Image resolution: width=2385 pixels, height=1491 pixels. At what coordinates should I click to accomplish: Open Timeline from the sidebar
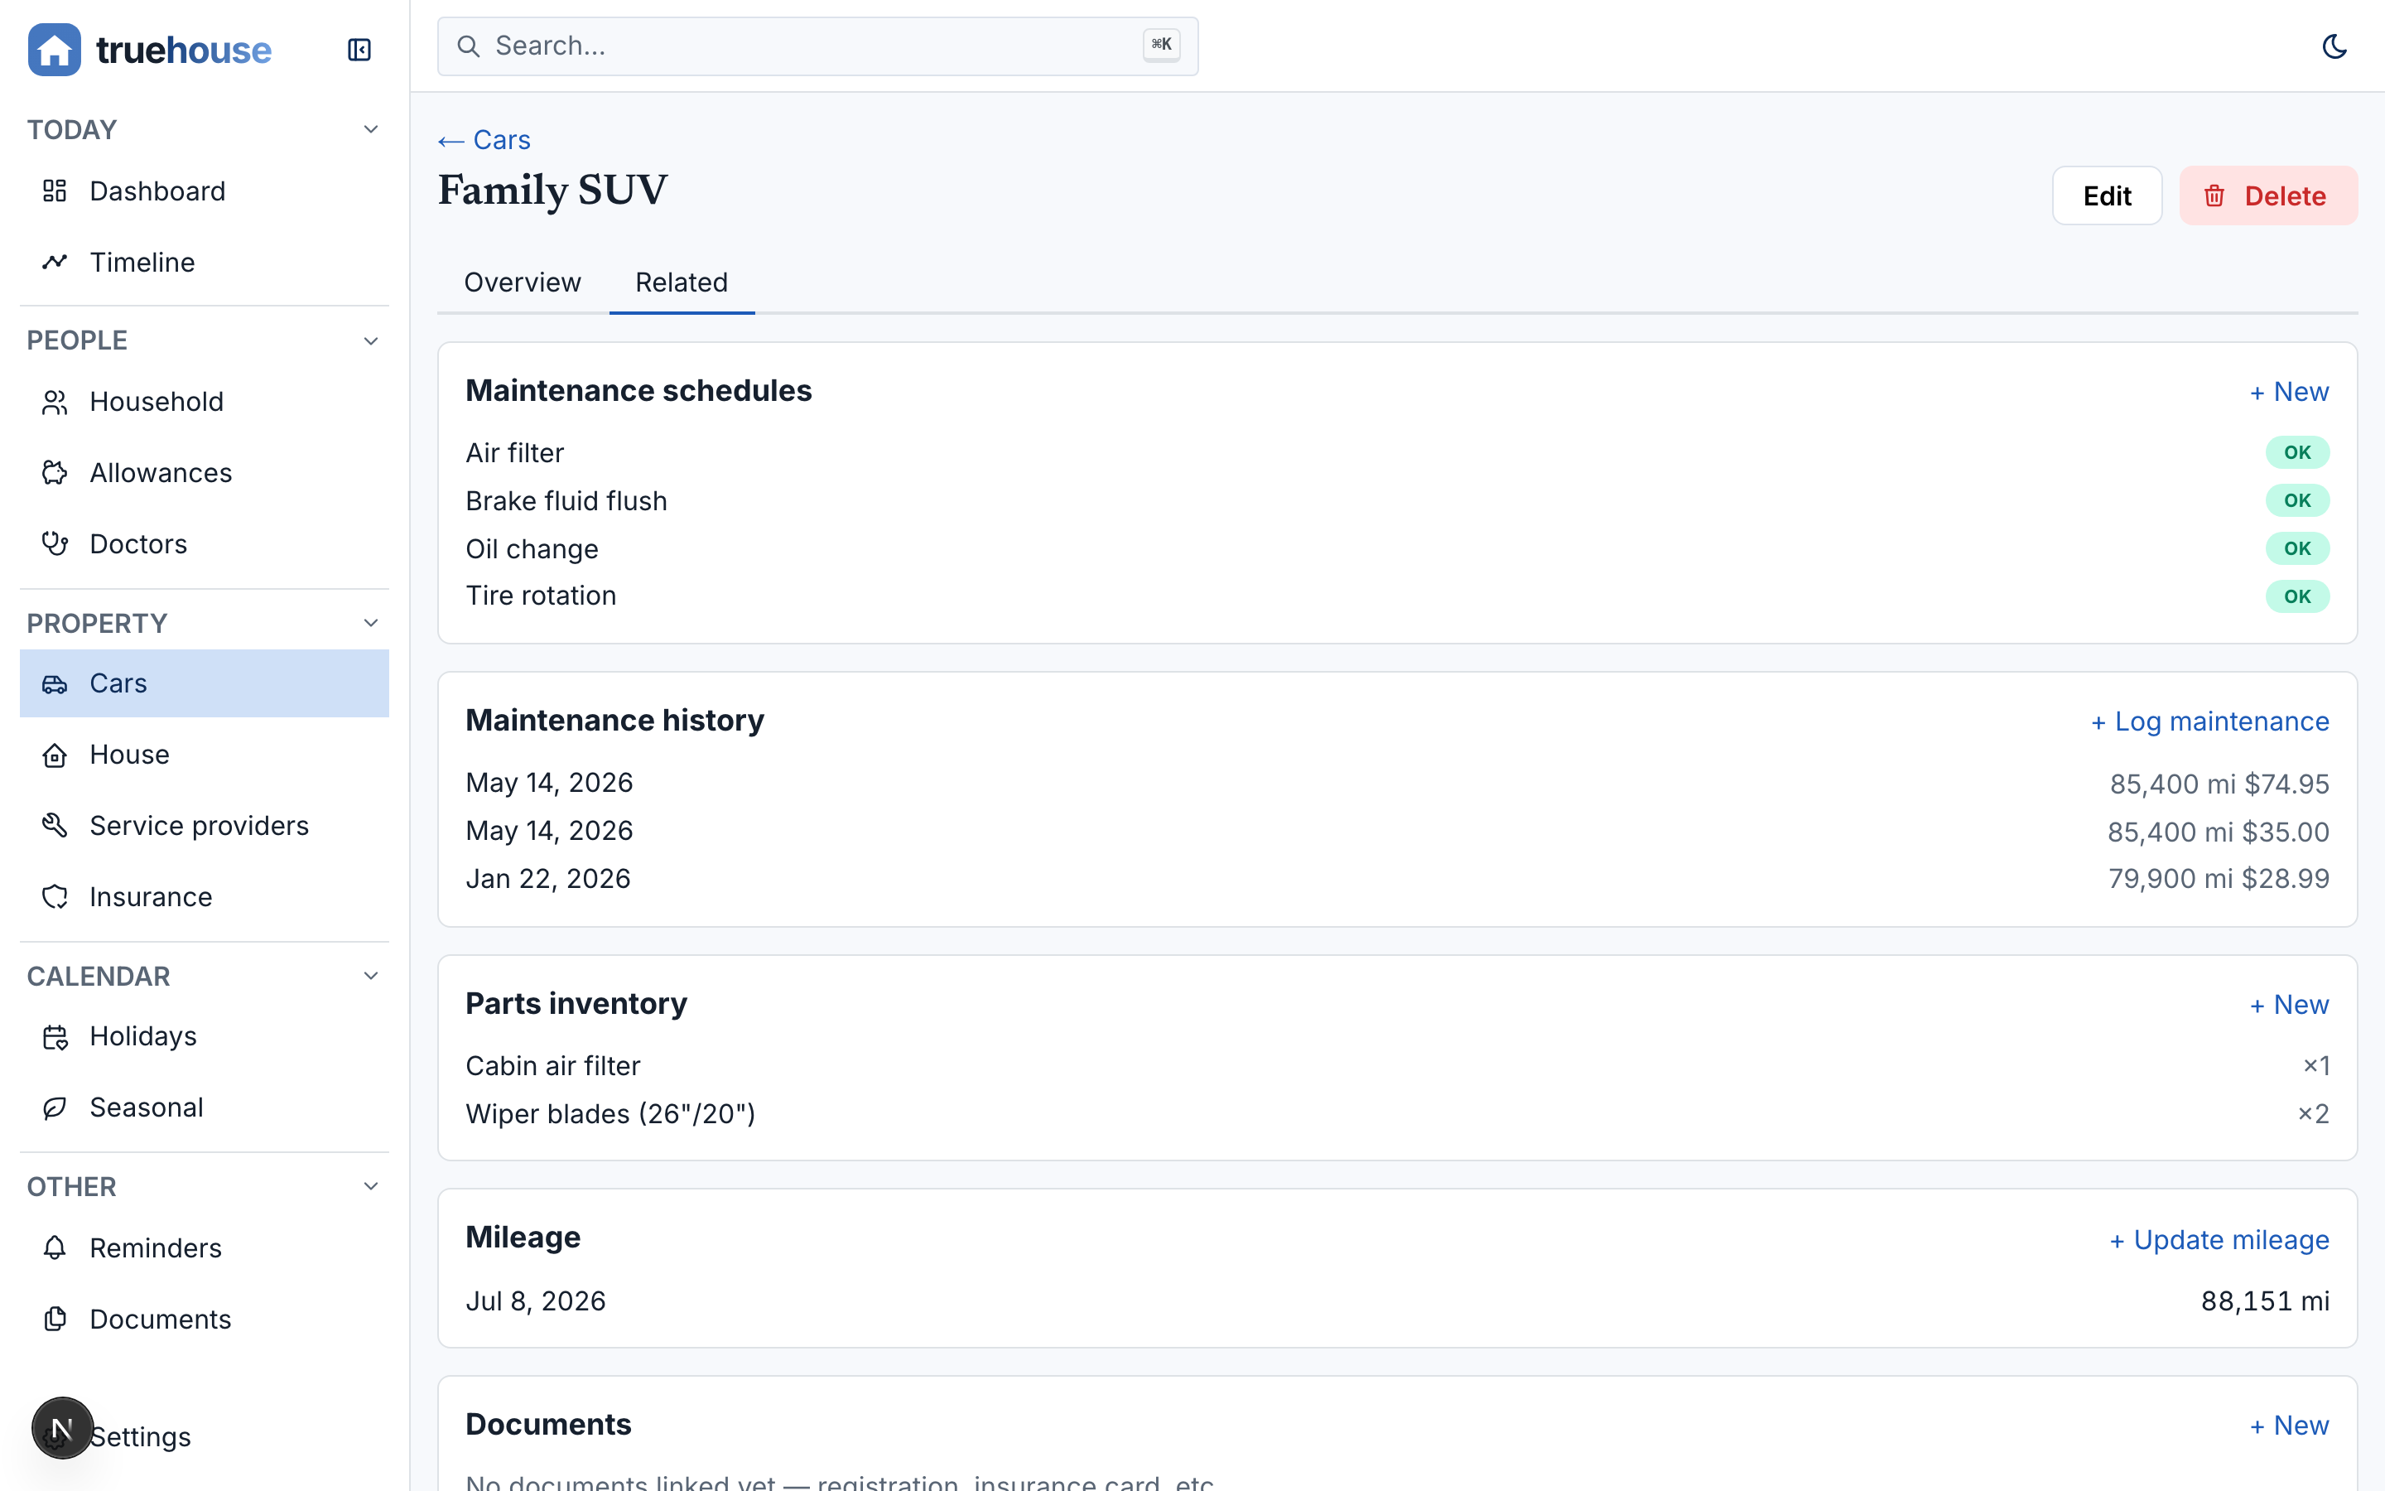point(204,263)
